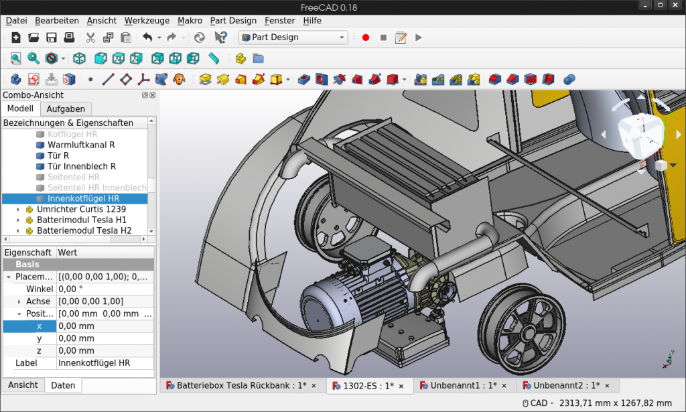Select hidden Seitenteil HR tree item
The width and height of the screenshot is (686, 412).
[74, 177]
